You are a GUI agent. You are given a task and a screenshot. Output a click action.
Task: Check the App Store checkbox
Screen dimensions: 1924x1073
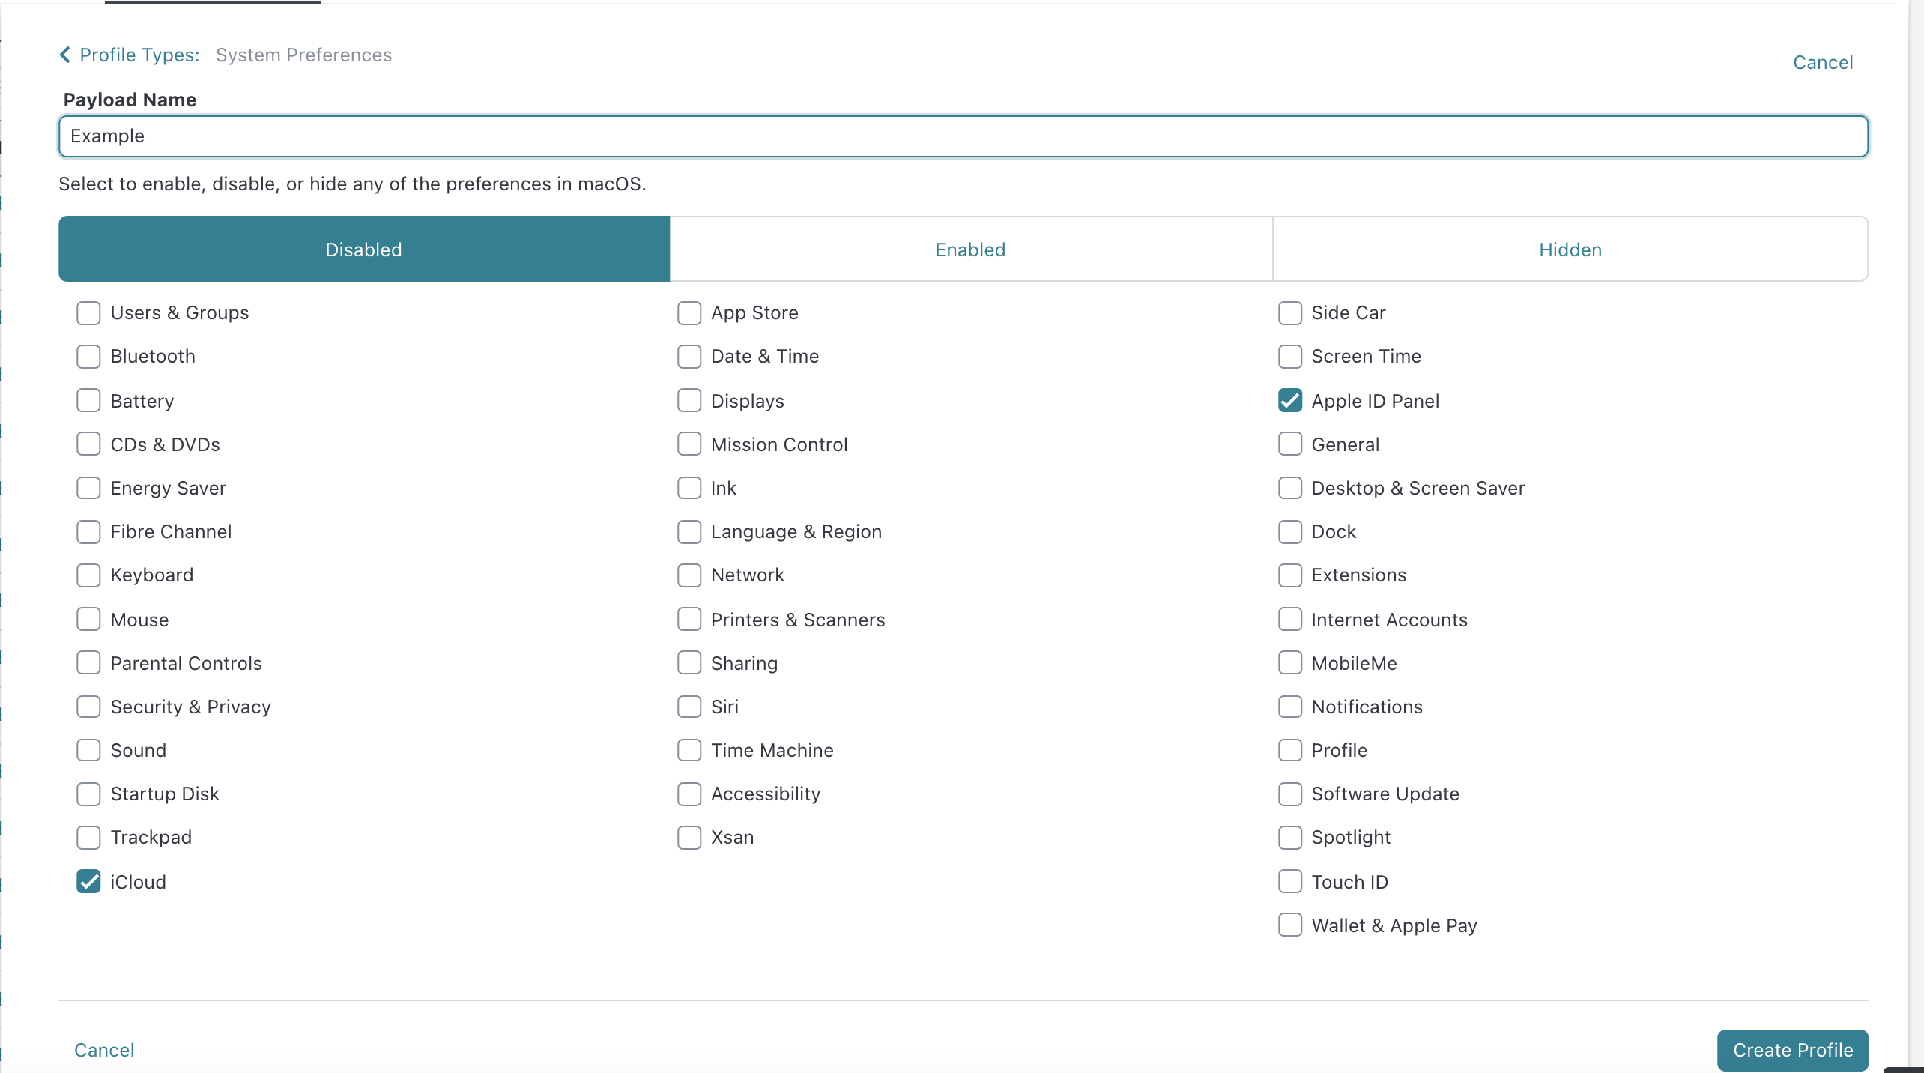[689, 313]
